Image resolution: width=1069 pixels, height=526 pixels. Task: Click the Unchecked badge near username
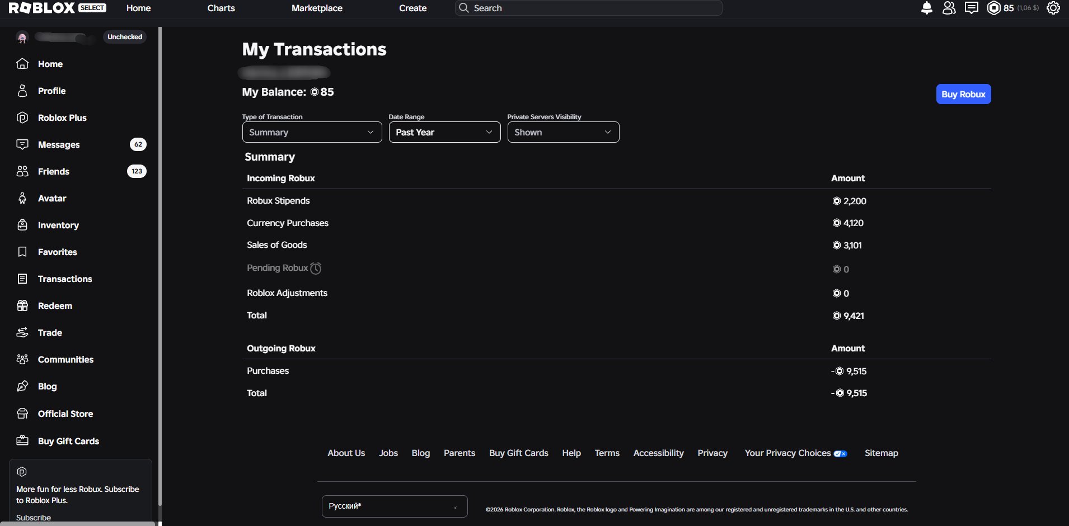pyautogui.click(x=125, y=37)
